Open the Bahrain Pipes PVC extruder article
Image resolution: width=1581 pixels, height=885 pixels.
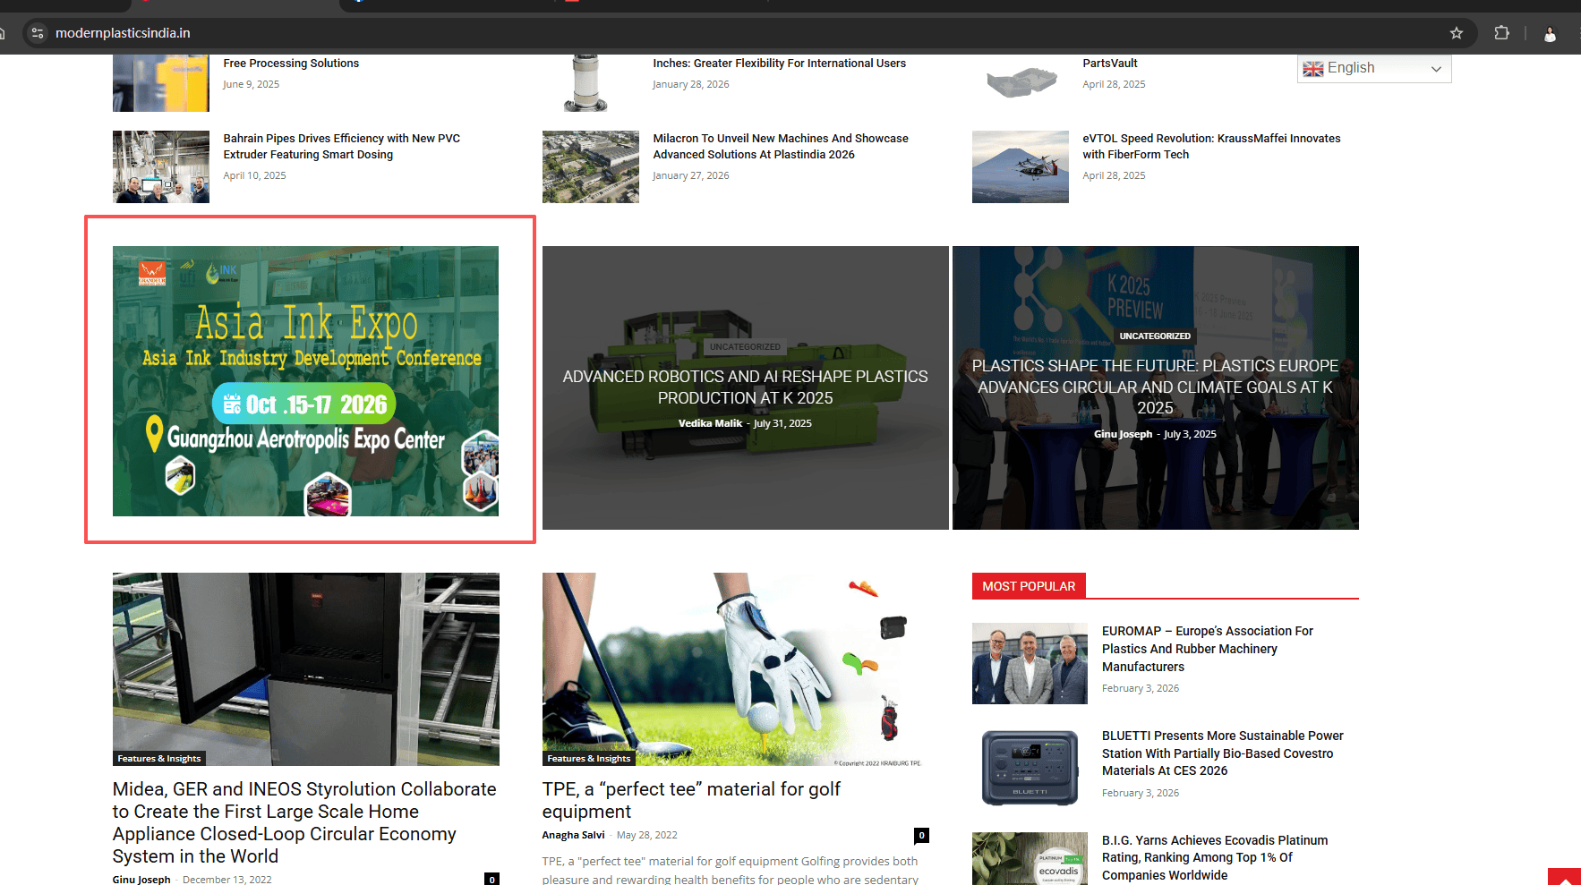click(341, 146)
